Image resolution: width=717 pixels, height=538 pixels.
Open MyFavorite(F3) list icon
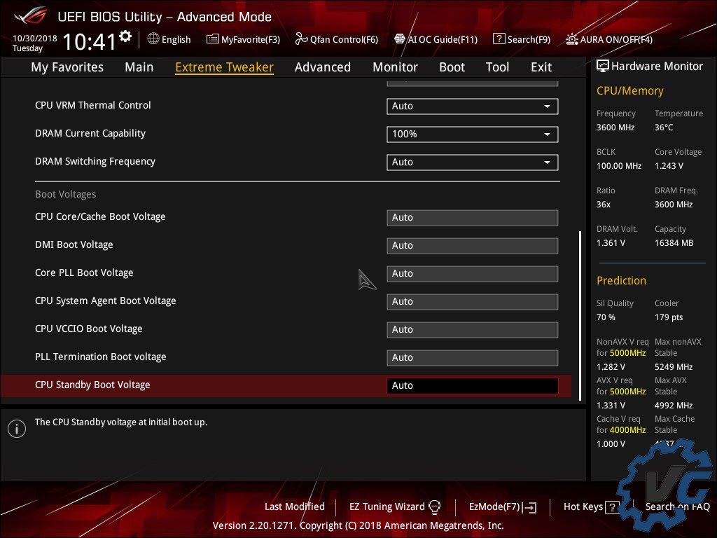coord(213,39)
